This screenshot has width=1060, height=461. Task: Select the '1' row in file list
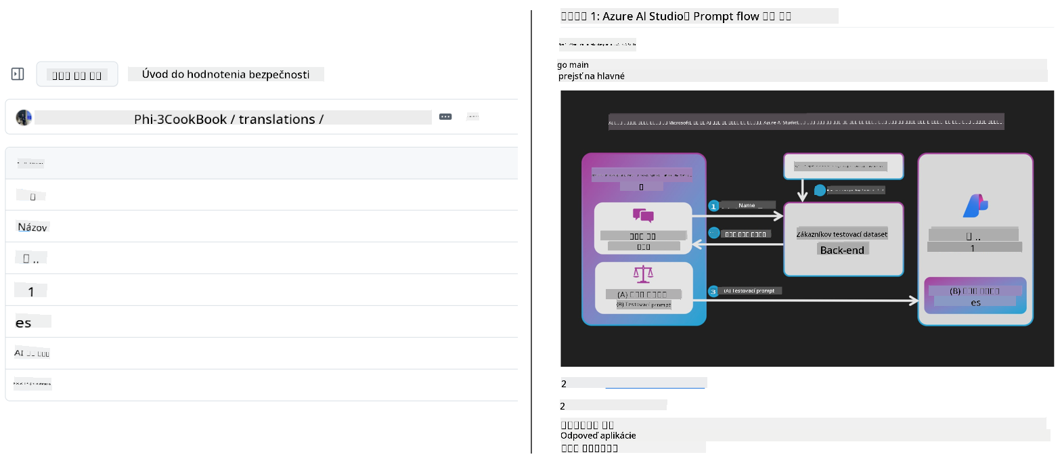click(x=261, y=291)
